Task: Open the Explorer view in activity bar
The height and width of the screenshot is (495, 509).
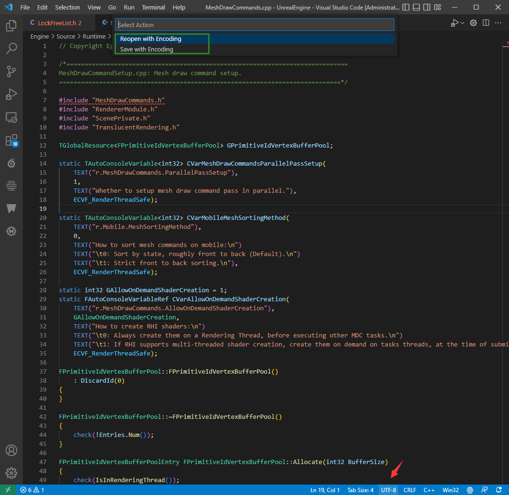Action: point(11,26)
